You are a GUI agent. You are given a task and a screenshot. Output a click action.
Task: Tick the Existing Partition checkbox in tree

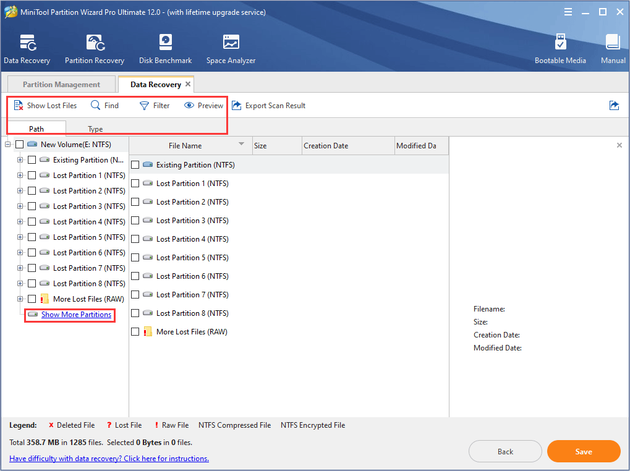[32, 160]
